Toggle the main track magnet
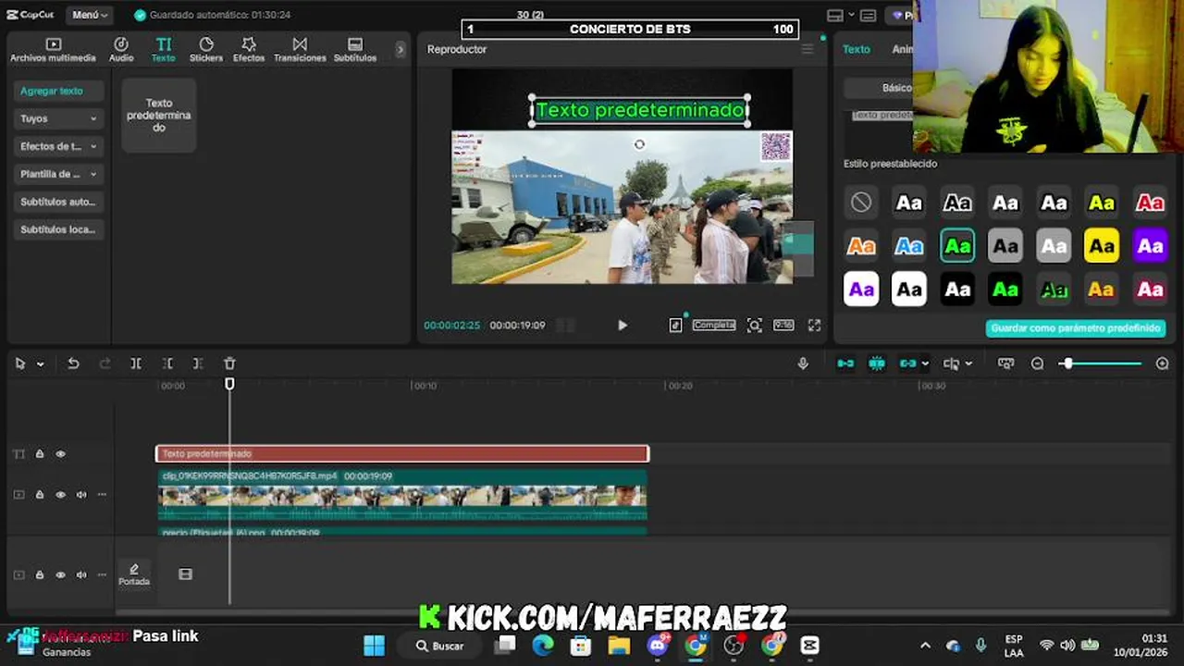The image size is (1184, 666). coord(845,364)
